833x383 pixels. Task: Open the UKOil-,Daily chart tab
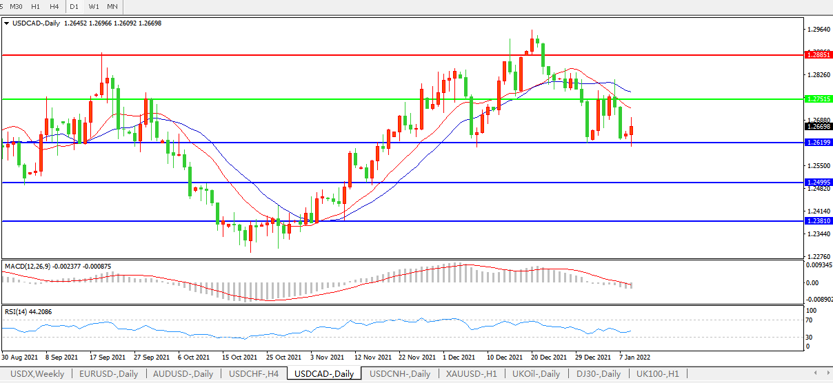click(536, 374)
